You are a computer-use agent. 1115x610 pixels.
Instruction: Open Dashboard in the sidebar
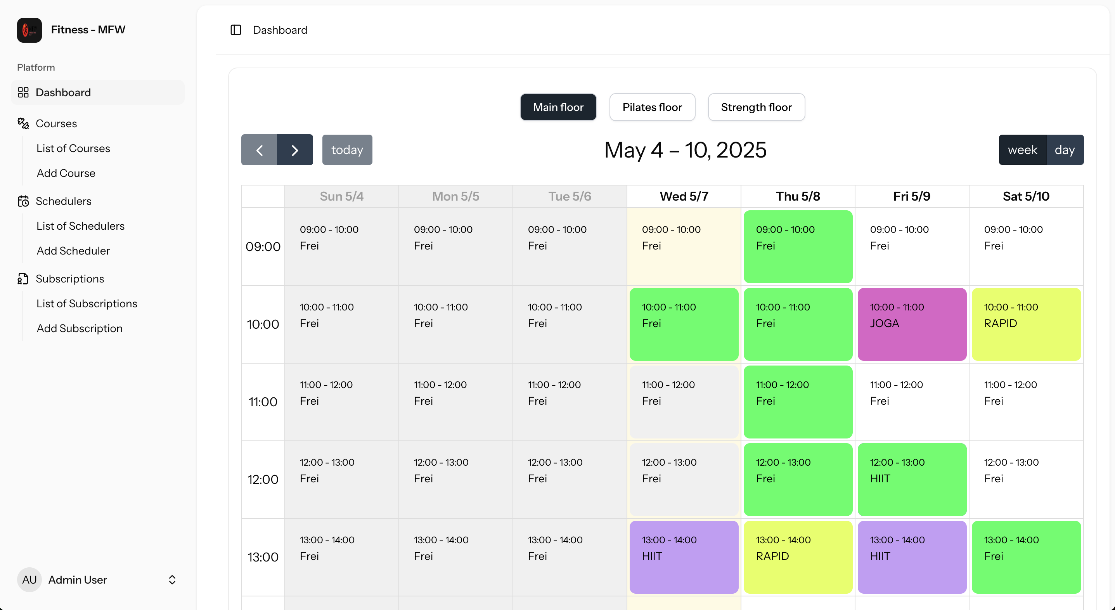[x=98, y=92]
